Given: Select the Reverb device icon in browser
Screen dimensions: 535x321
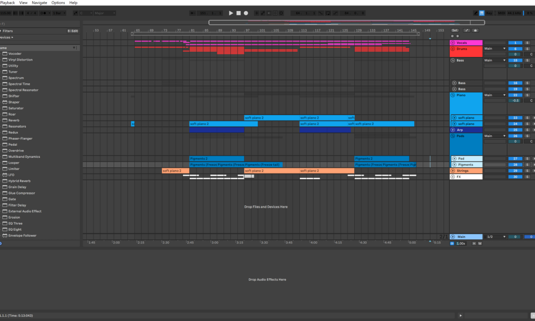Looking at the screenshot, I should pyautogui.click(x=5, y=120).
